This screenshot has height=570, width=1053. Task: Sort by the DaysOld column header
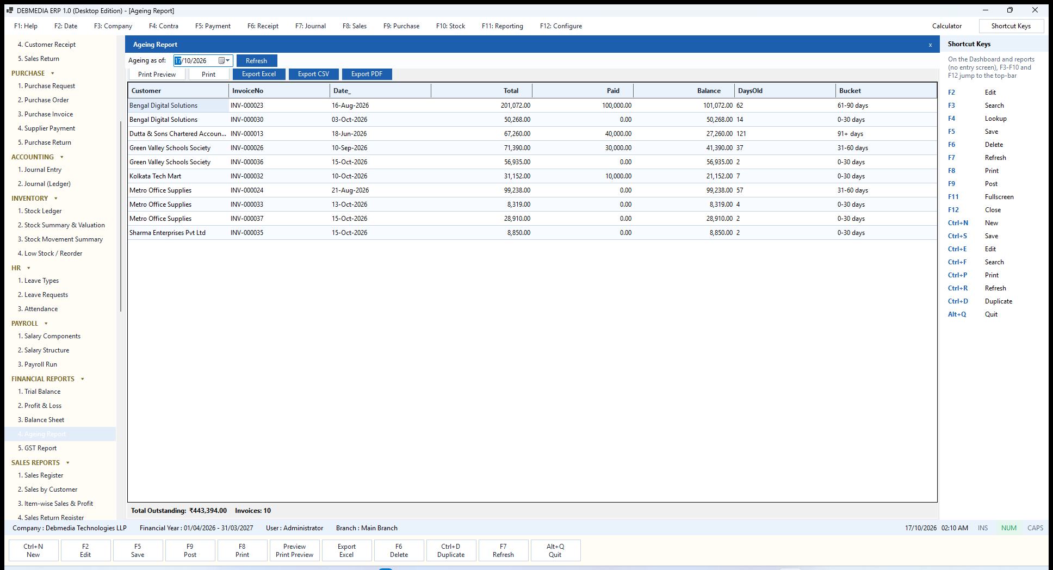(785, 91)
